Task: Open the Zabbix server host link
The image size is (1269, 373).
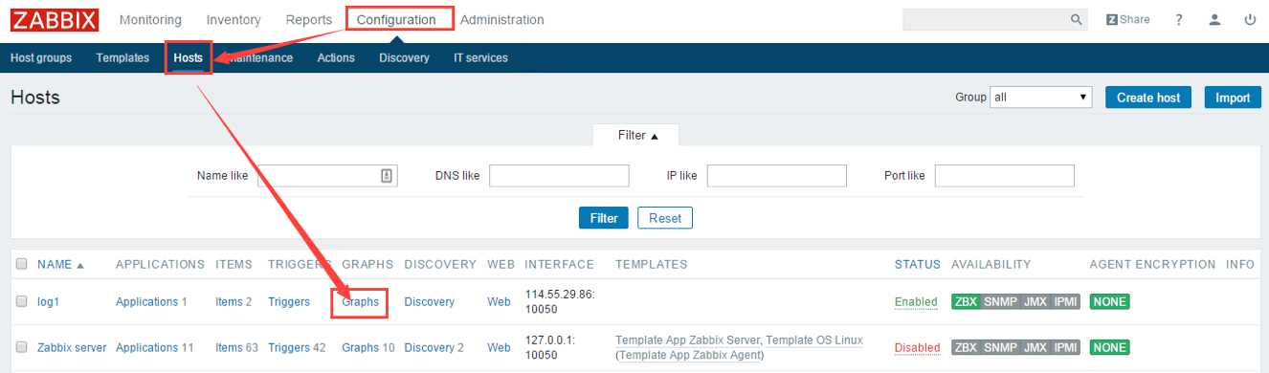Action: tap(72, 347)
